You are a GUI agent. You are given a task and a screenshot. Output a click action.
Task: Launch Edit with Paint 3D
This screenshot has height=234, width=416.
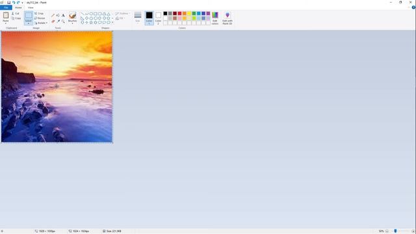(227, 18)
